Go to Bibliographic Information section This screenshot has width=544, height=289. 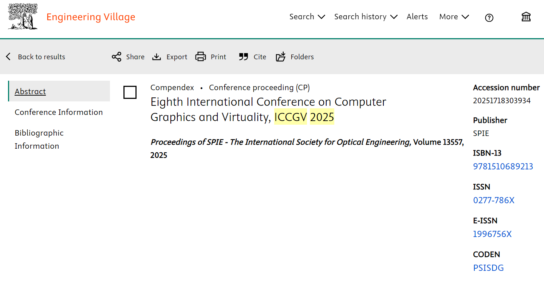pyautogui.click(x=39, y=139)
